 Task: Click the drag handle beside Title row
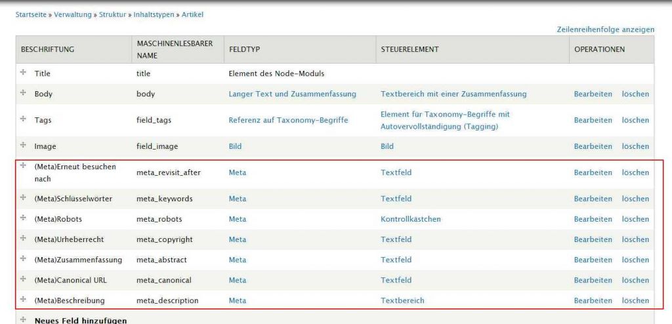[24, 73]
